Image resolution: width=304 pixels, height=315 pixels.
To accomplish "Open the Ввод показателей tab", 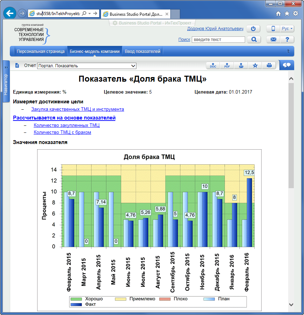I will tap(143, 52).
